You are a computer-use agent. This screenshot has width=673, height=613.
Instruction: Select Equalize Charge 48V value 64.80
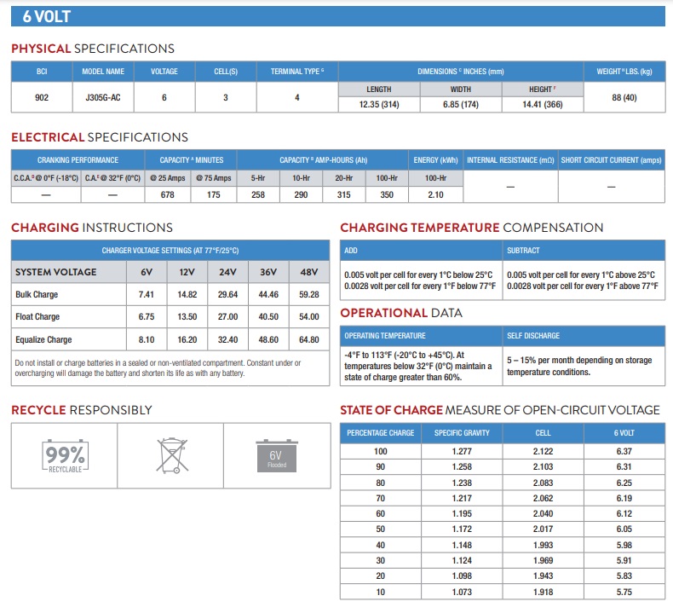coord(309,339)
